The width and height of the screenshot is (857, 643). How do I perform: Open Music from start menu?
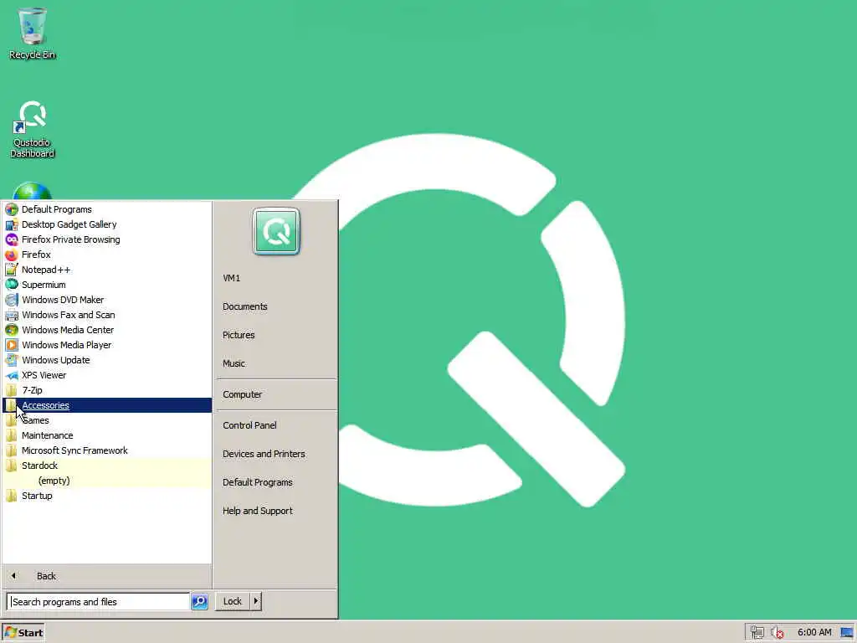coord(233,363)
